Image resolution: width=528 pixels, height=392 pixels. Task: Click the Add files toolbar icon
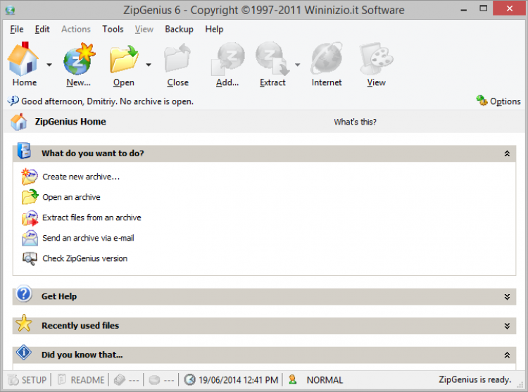coord(228,59)
